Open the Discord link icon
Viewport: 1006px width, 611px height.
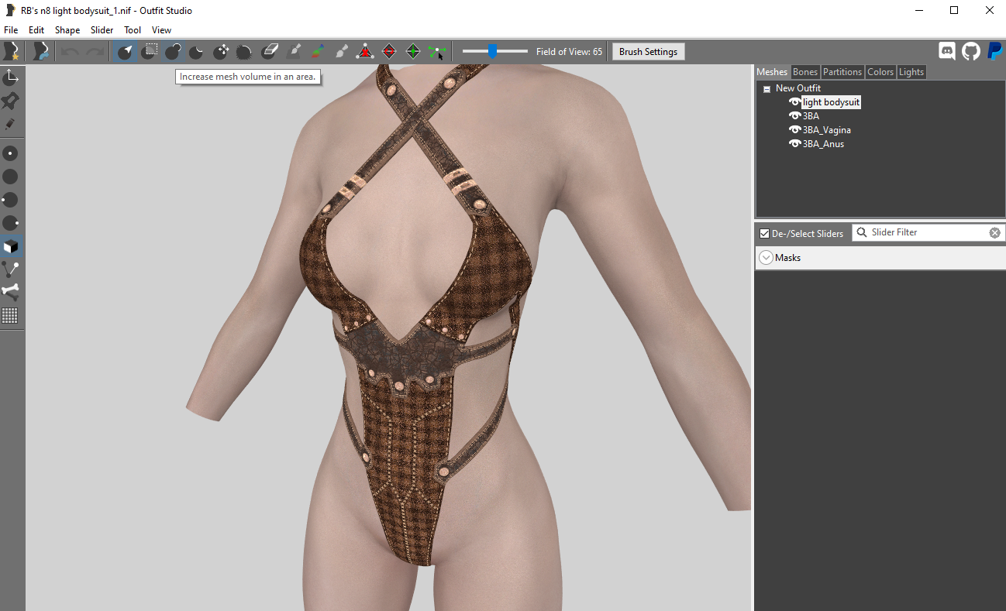coord(946,52)
